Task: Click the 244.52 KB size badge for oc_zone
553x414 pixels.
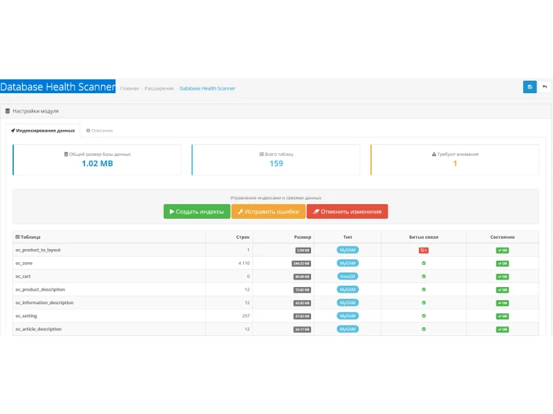Action: 301,264
